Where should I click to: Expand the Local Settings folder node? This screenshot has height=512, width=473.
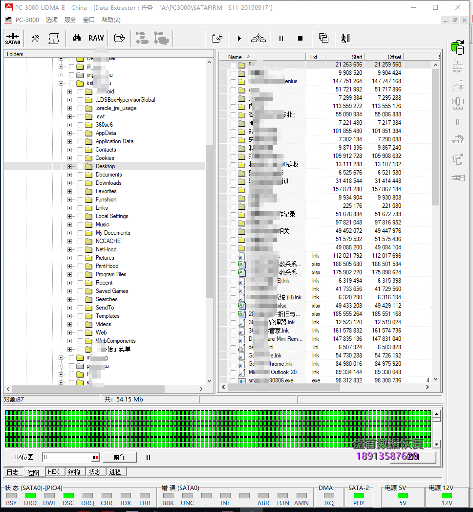pos(69,216)
